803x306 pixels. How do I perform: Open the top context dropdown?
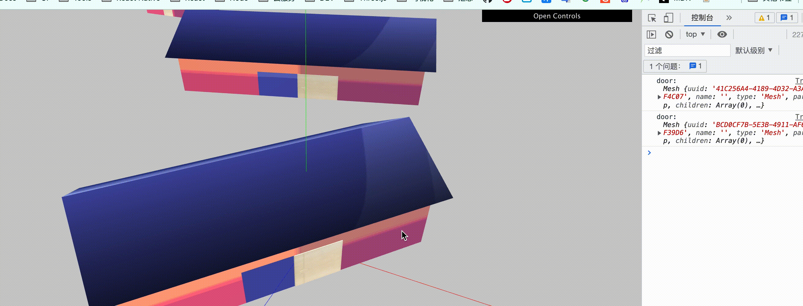pyautogui.click(x=695, y=35)
